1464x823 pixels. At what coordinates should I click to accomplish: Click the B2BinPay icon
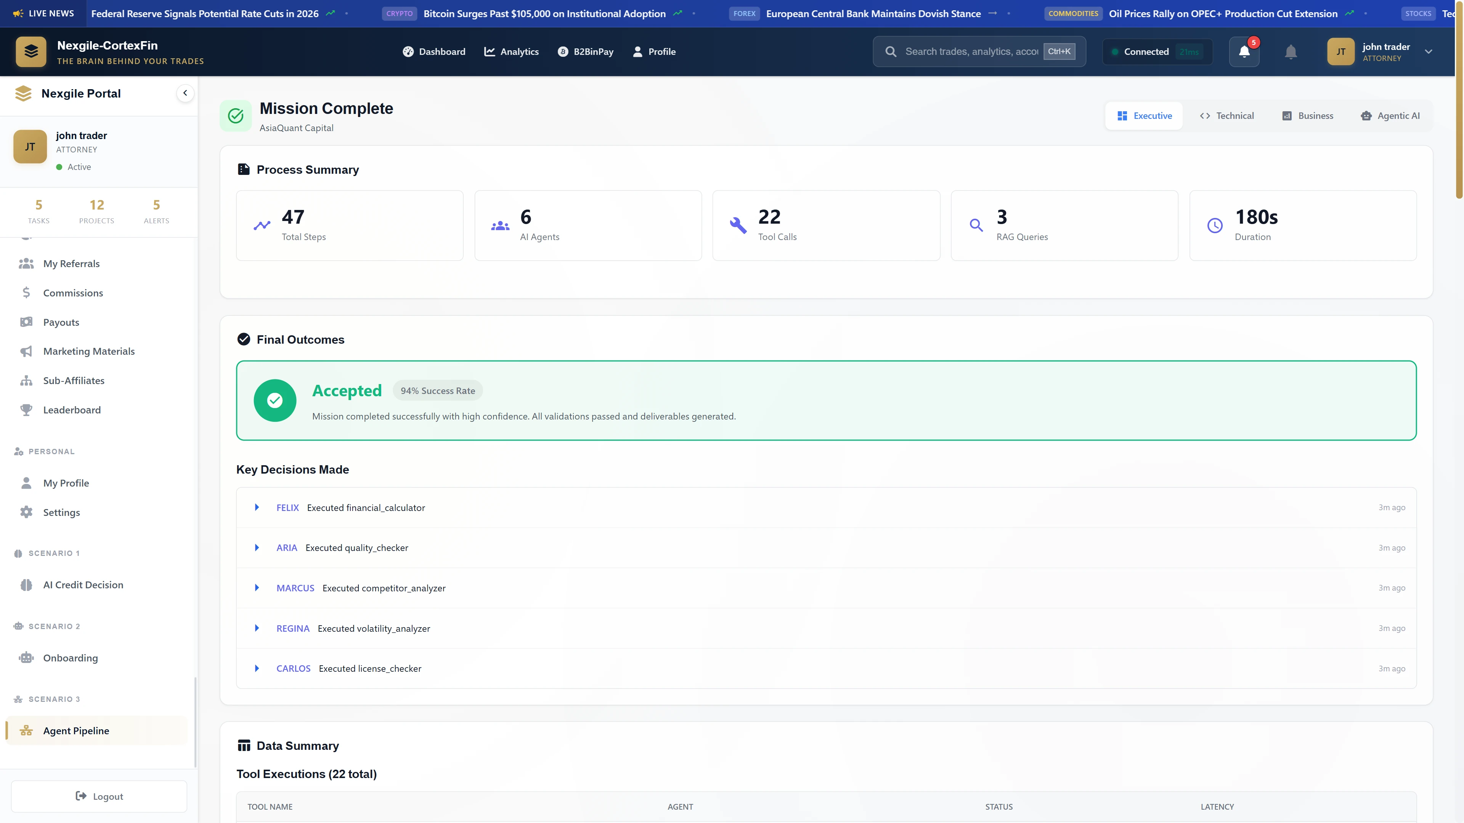click(x=562, y=51)
